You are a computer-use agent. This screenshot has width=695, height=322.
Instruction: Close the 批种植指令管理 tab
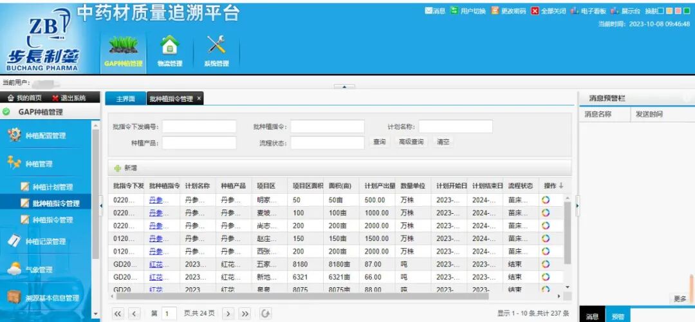tap(199, 99)
